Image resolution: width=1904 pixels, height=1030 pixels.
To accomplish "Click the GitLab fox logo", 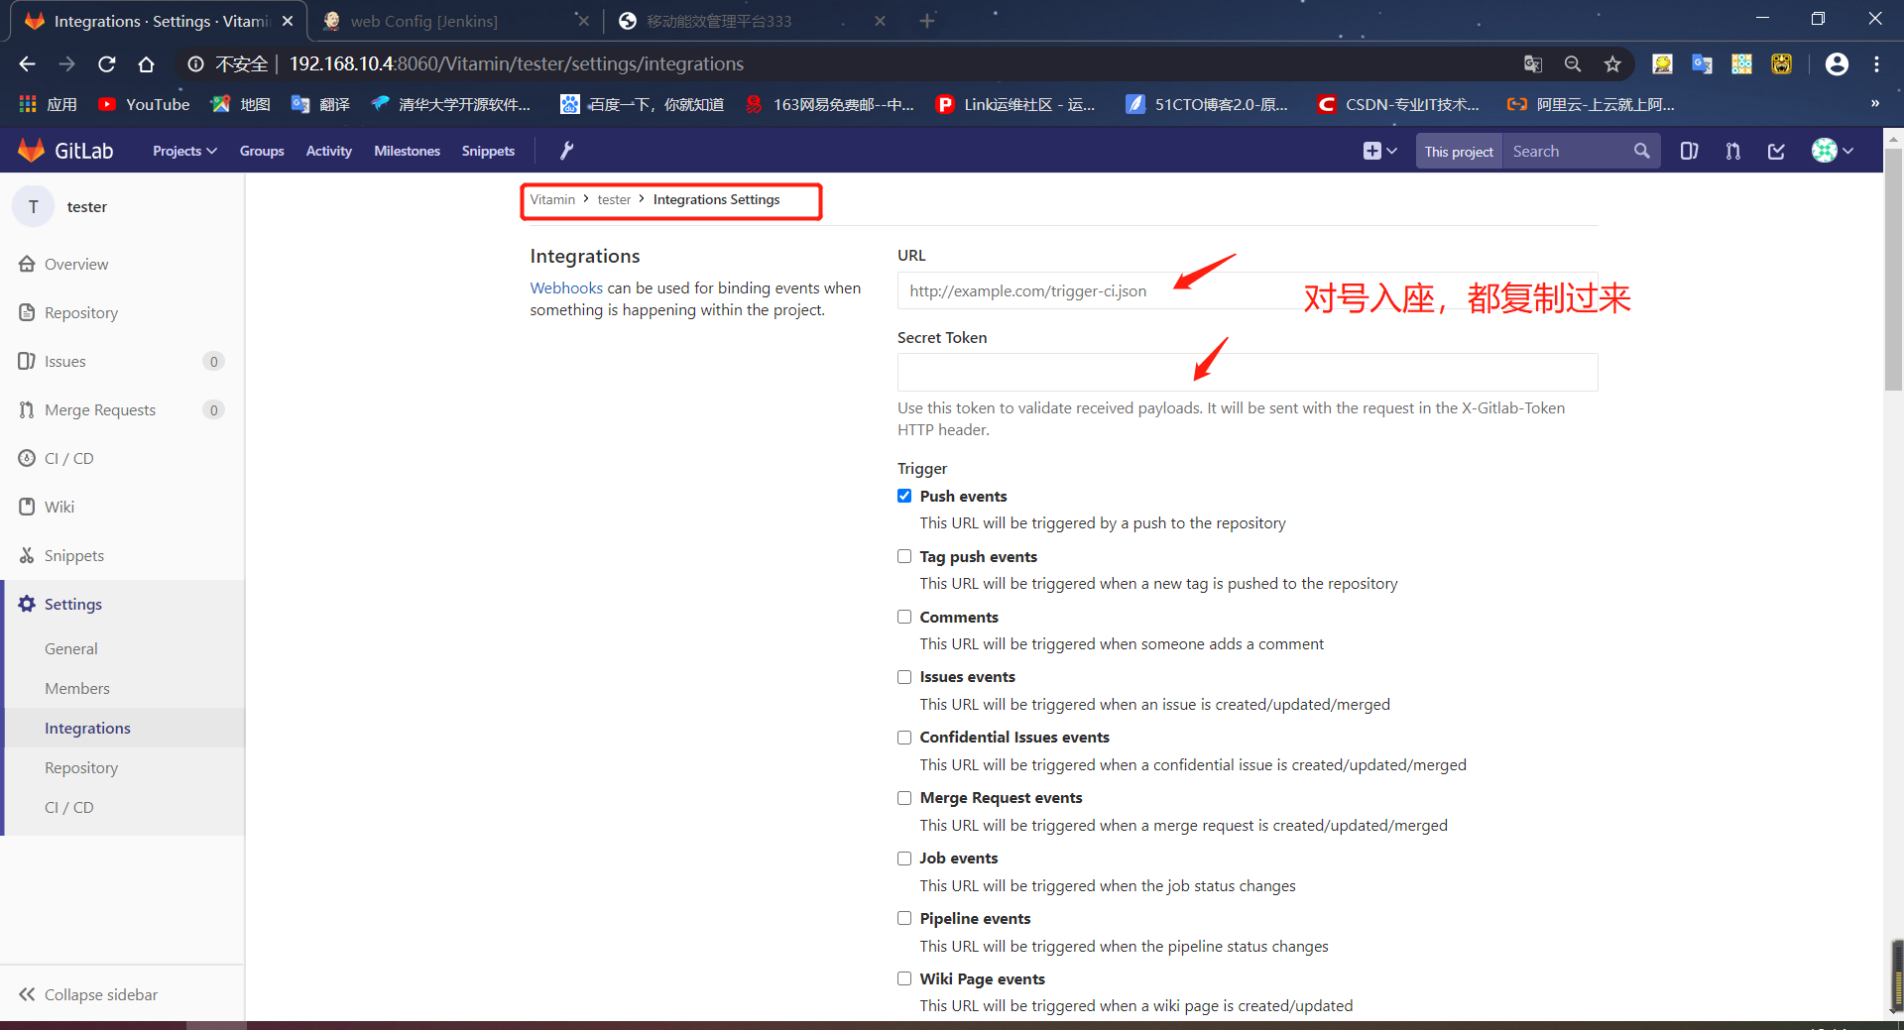I will pyautogui.click(x=33, y=150).
